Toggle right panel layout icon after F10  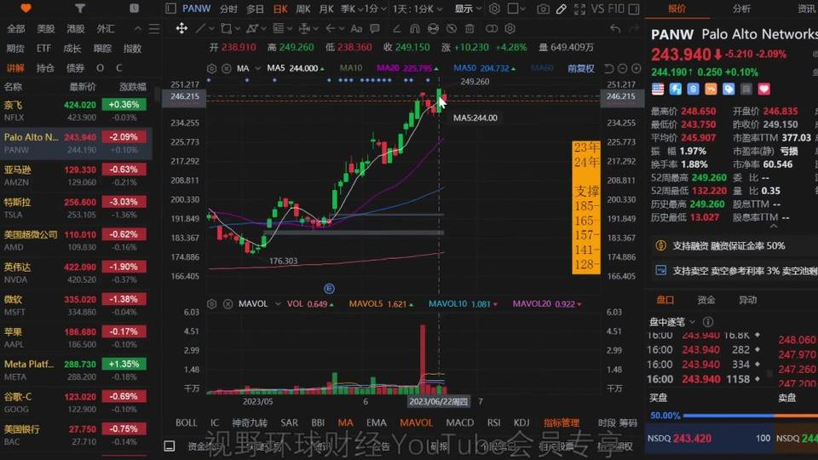(x=634, y=9)
